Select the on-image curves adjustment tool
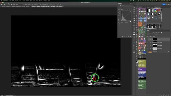This screenshot has width=171, height=96. coord(119,10)
